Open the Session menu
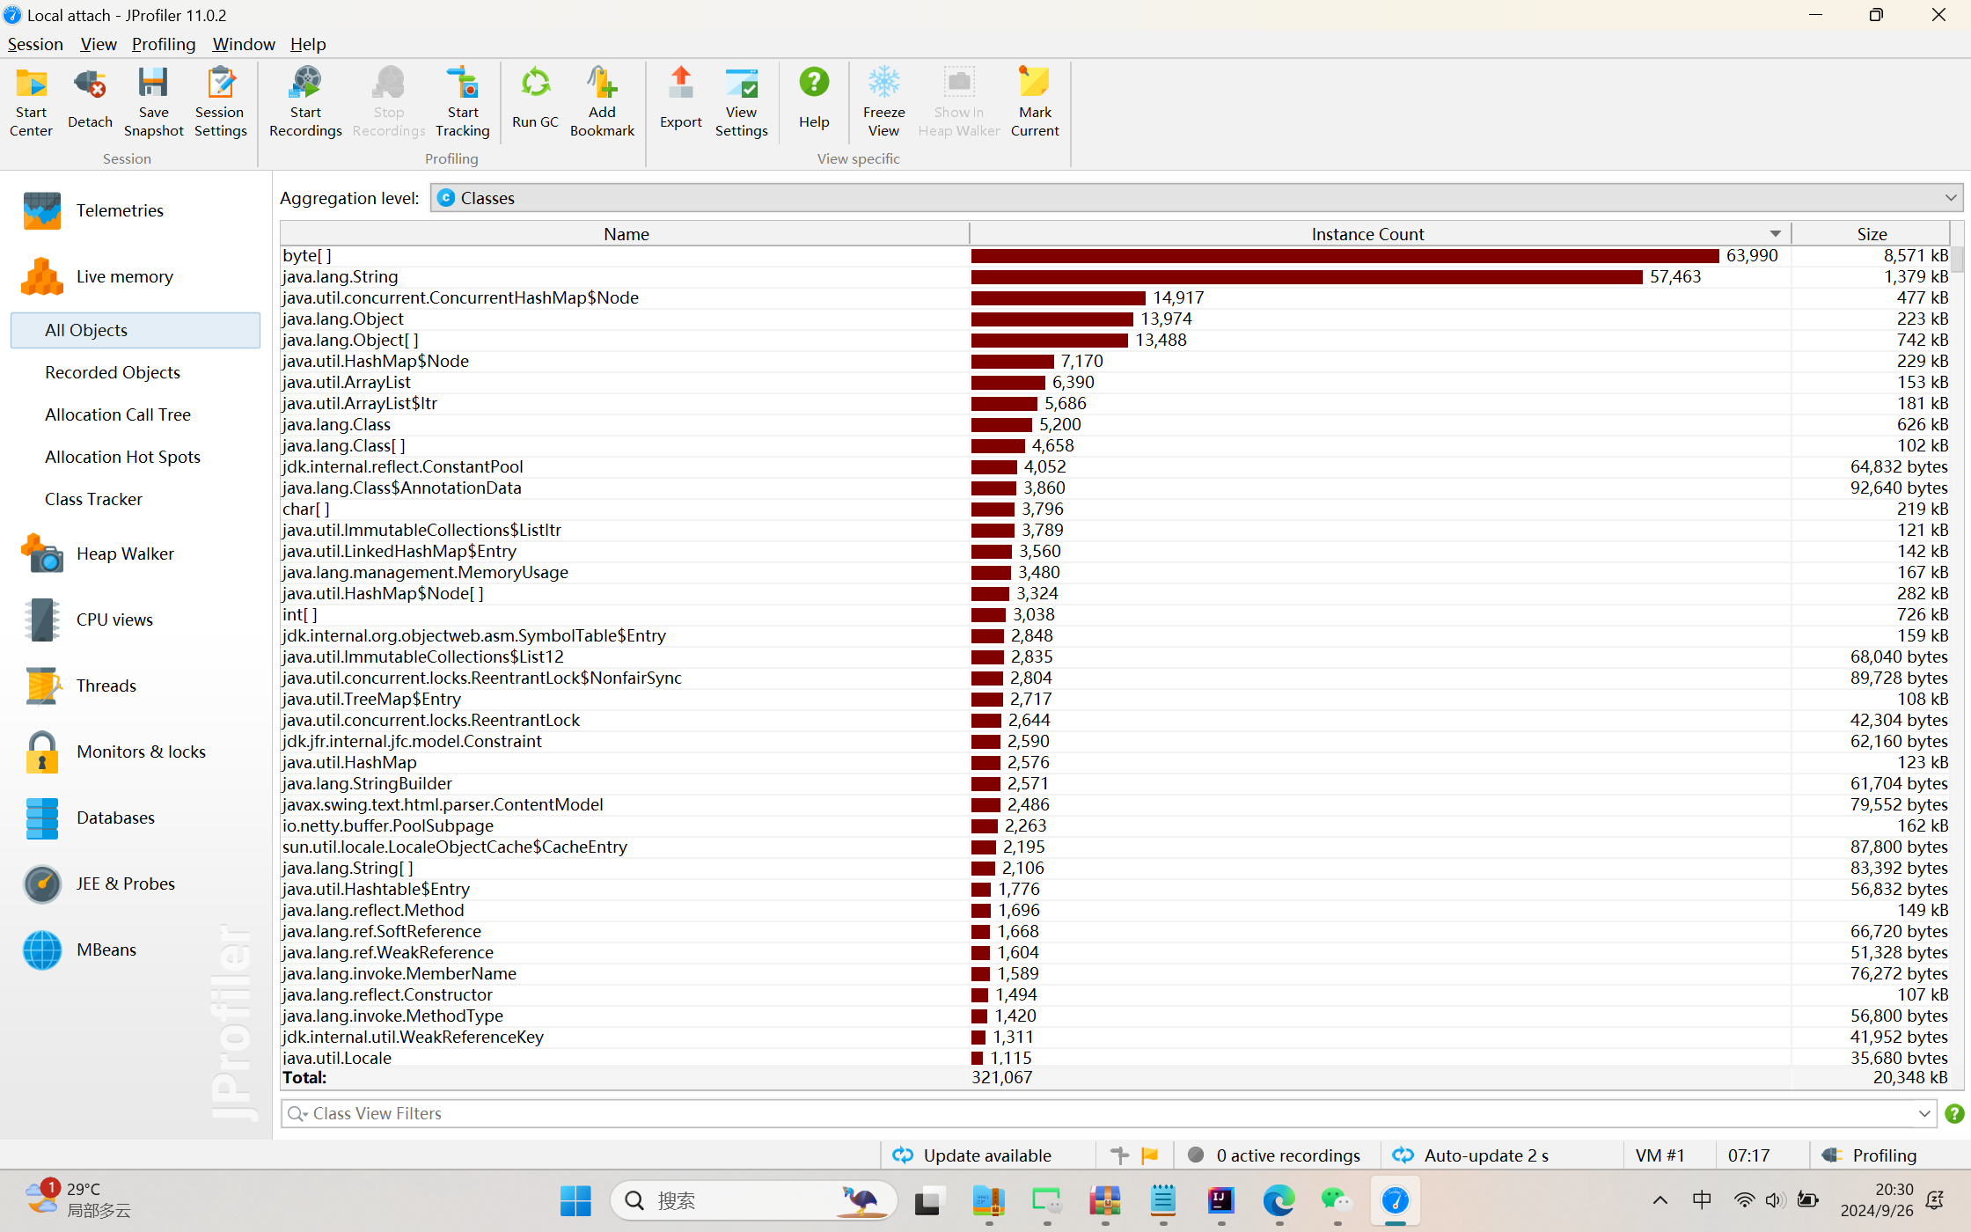The image size is (1971, 1232). (x=35, y=44)
